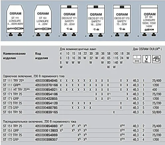Click the 'Для люминесцентных ламп' heading
This screenshot has height=145, width=165.
pos(78,49)
